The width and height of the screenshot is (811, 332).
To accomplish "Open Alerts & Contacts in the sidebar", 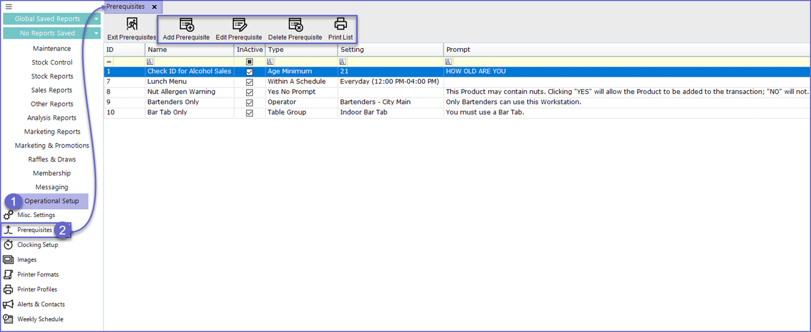I will 41,304.
